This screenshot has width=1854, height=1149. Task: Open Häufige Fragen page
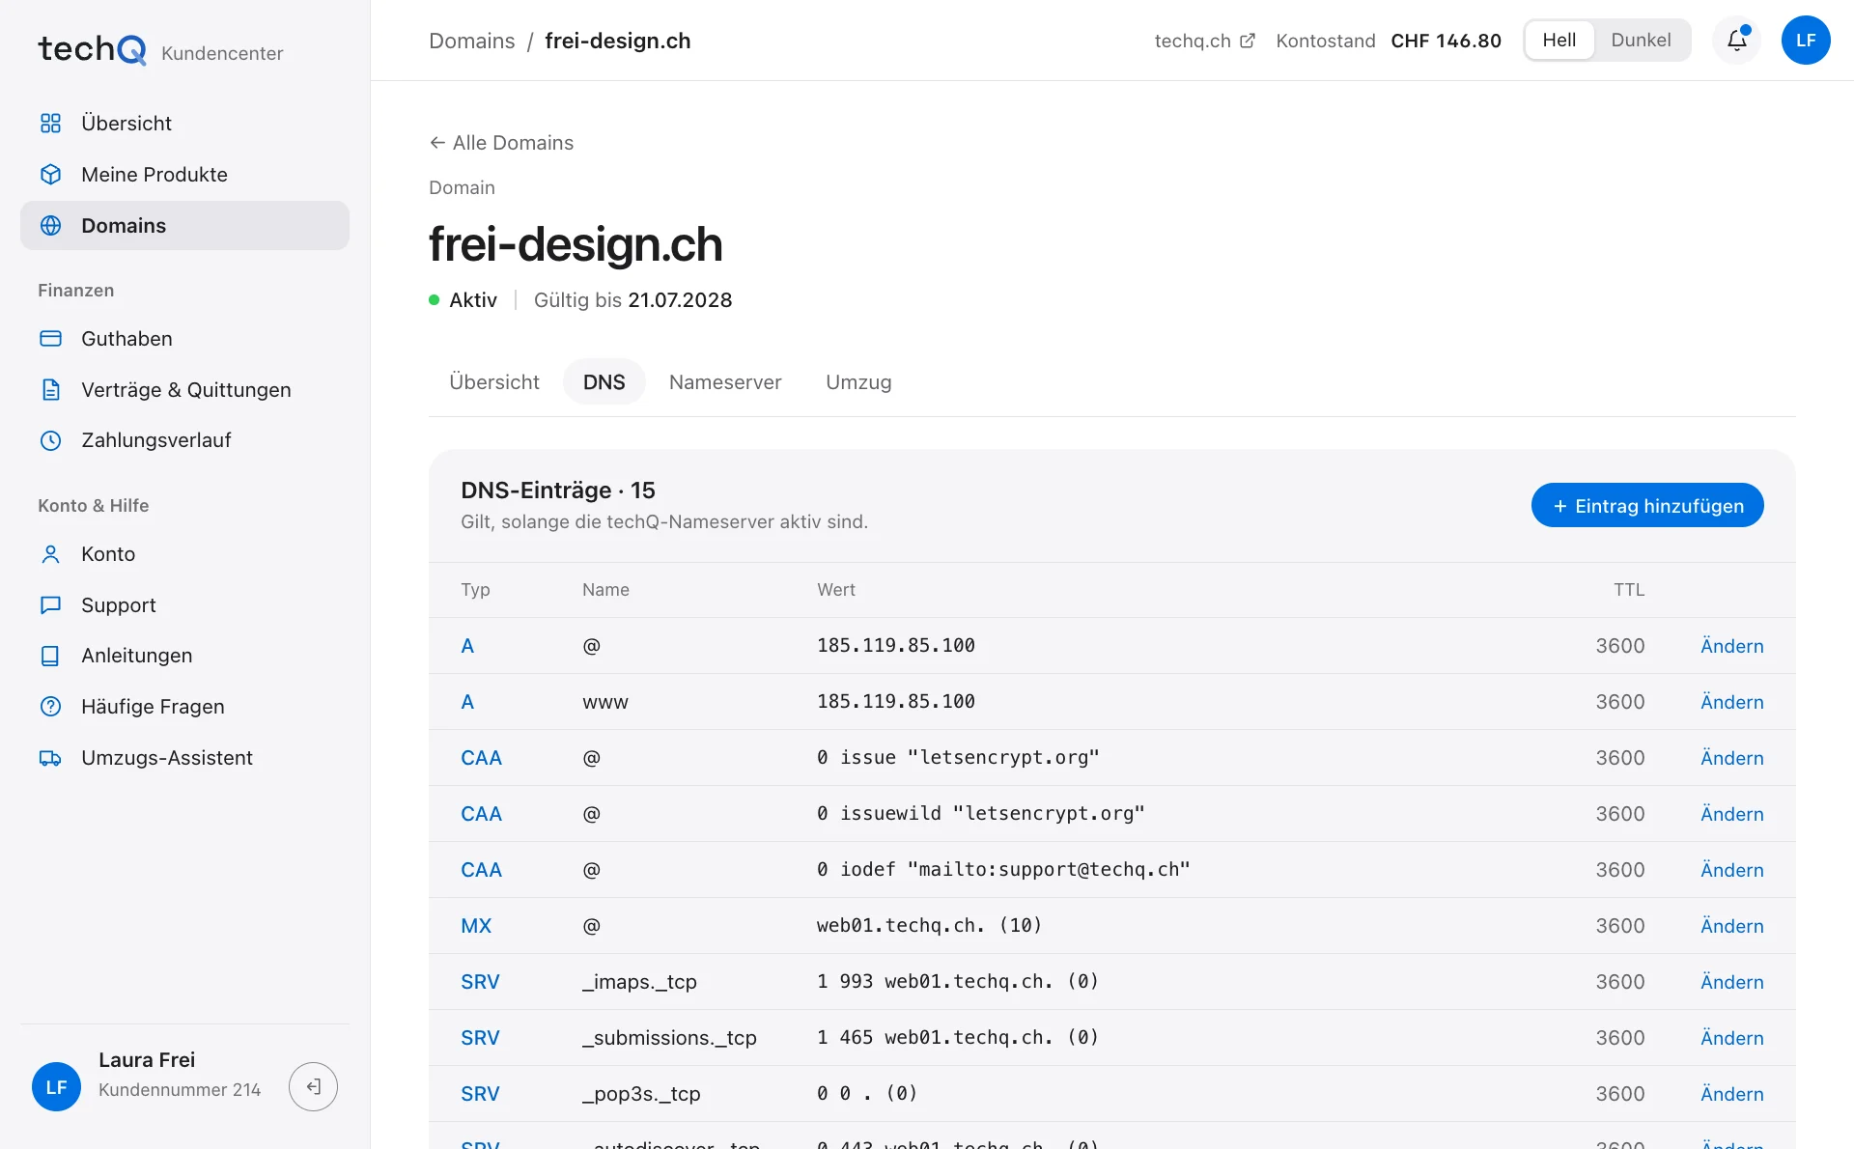coord(184,707)
